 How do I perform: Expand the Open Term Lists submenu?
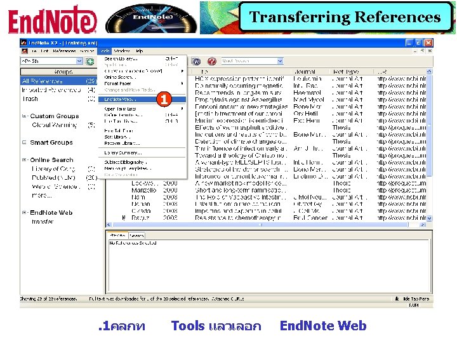click(142, 109)
